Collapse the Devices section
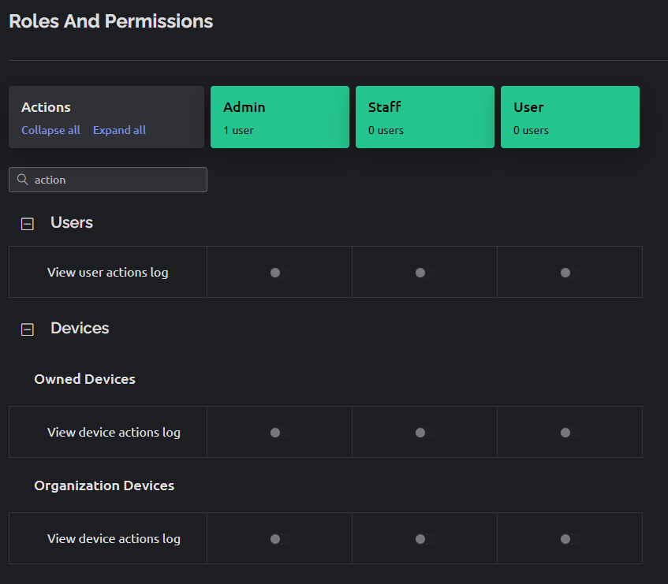The image size is (668, 584). [x=28, y=329]
